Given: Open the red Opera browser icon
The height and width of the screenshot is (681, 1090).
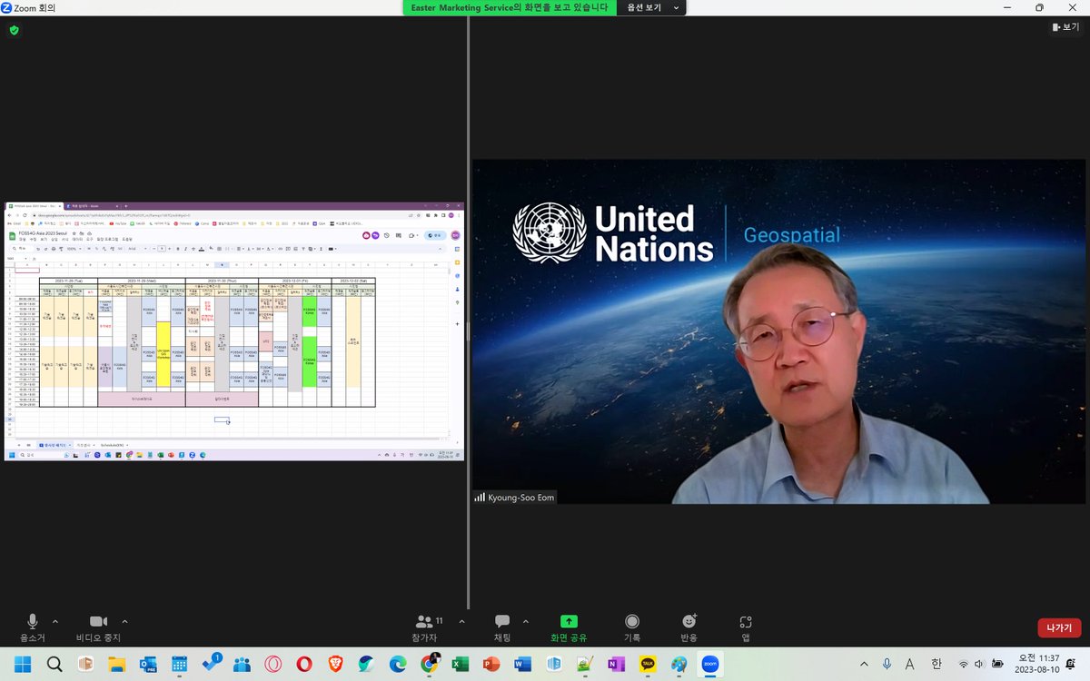Looking at the screenshot, I should click(x=303, y=665).
